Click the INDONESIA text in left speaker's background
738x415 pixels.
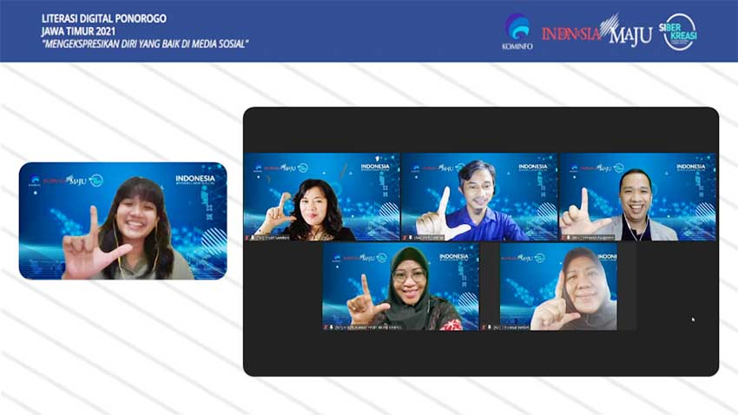pyautogui.click(x=194, y=178)
